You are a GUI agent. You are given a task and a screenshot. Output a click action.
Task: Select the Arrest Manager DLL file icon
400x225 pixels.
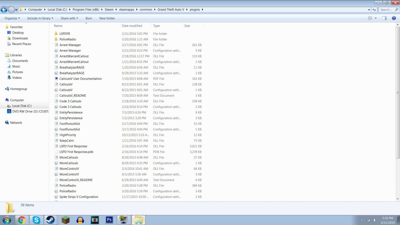click(56, 45)
